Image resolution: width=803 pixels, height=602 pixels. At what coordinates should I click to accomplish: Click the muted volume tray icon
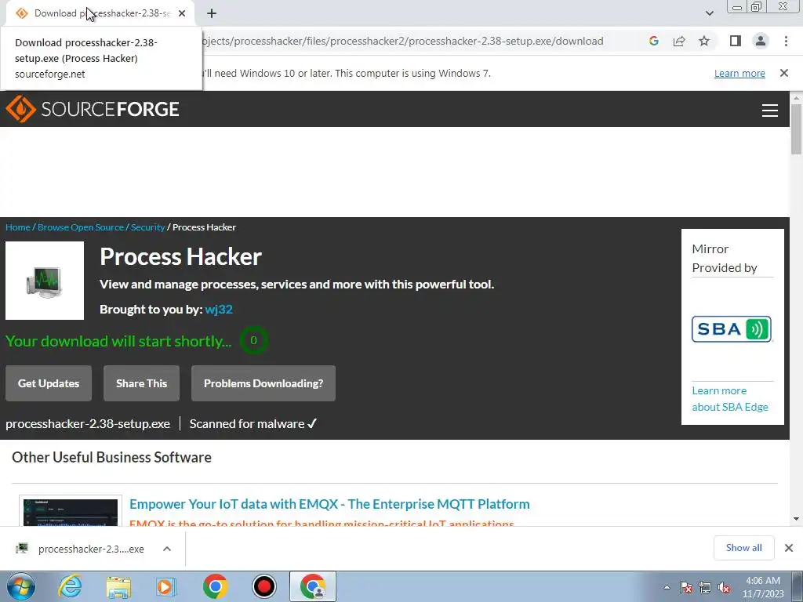click(724, 588)
